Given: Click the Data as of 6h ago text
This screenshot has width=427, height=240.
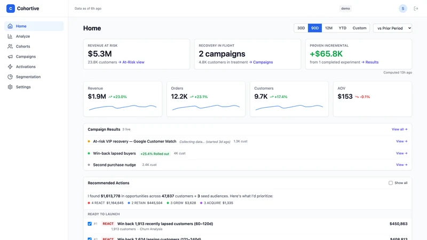Looking at the screenshot, I should (88, 9).
